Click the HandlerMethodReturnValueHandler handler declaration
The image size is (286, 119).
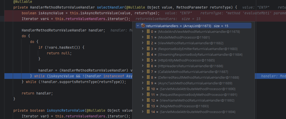64,30
